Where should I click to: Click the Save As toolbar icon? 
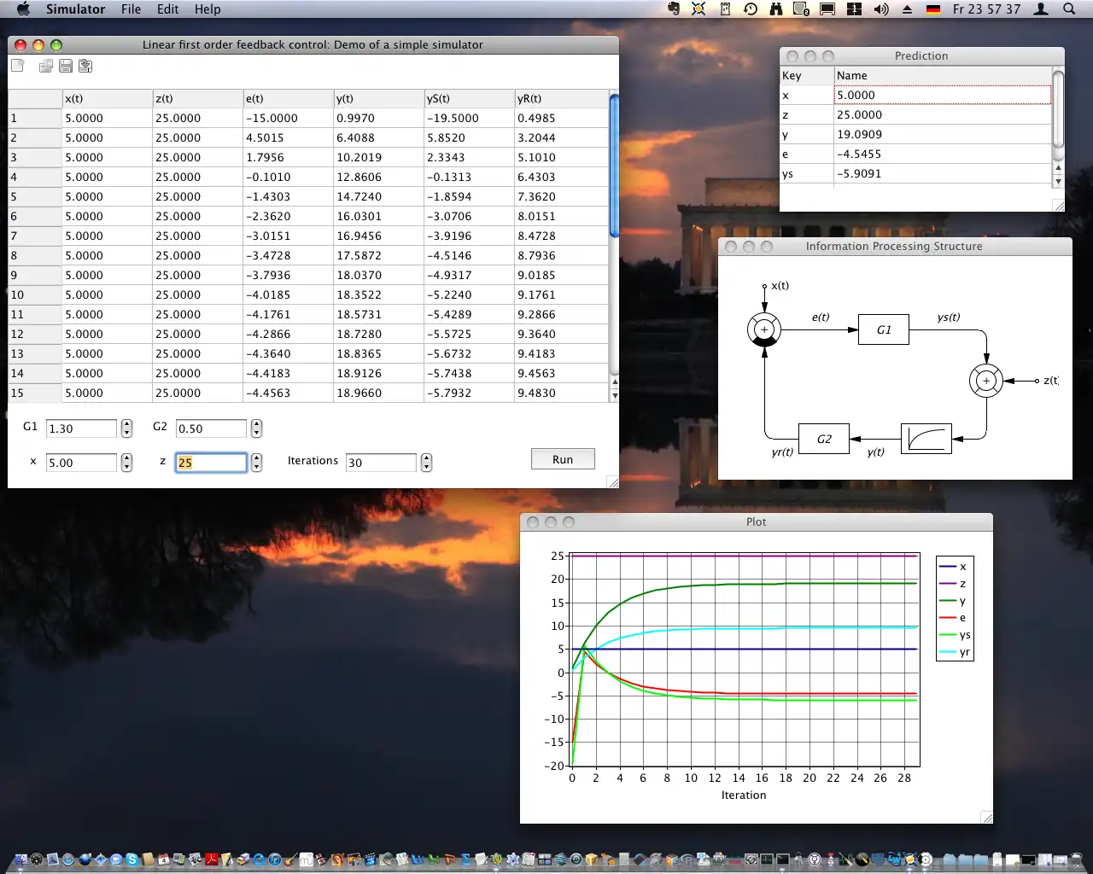click(x=85, y=66)
